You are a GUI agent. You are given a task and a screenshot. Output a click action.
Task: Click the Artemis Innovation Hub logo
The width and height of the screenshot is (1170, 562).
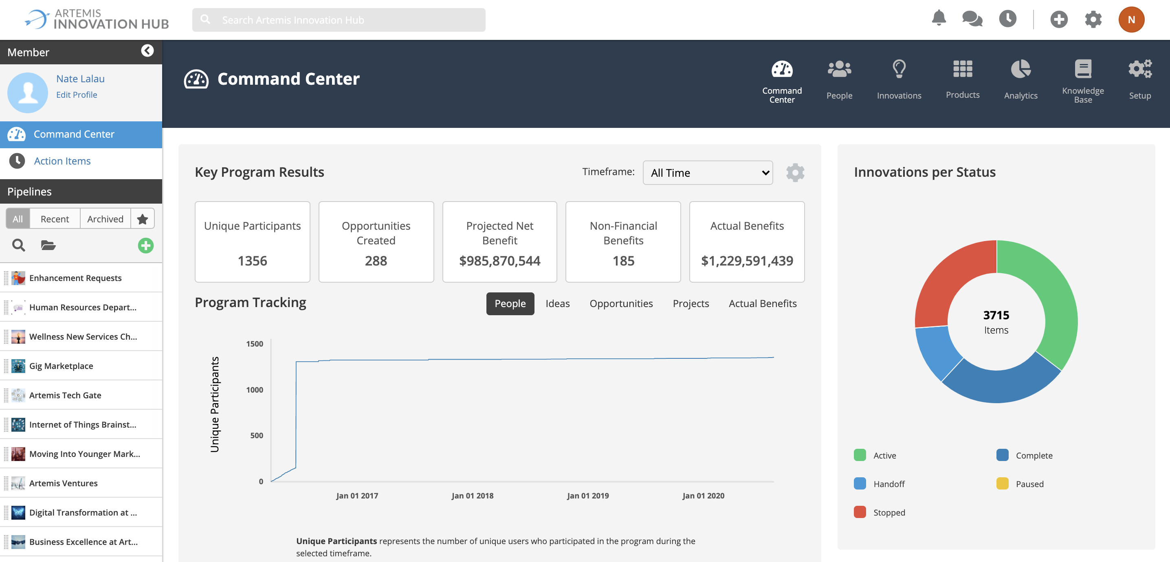point(97,20)
